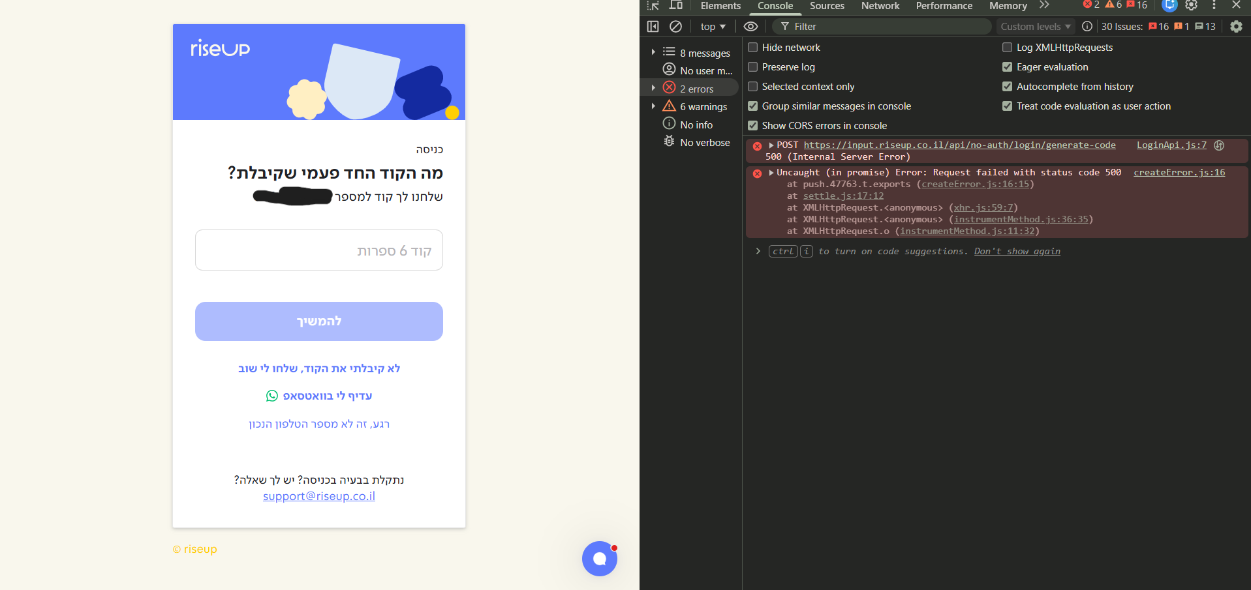
Task: Activate the inspect element picker icon
Action: (653, 5)
